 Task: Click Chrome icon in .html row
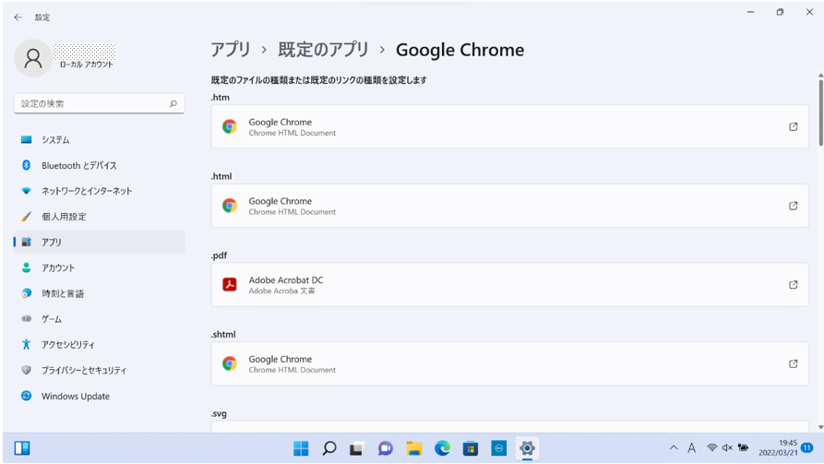point(230,206)
